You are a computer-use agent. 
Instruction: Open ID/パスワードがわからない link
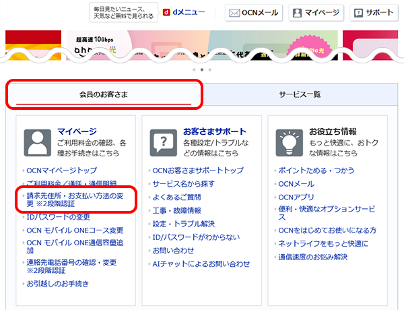click(196, 237)
